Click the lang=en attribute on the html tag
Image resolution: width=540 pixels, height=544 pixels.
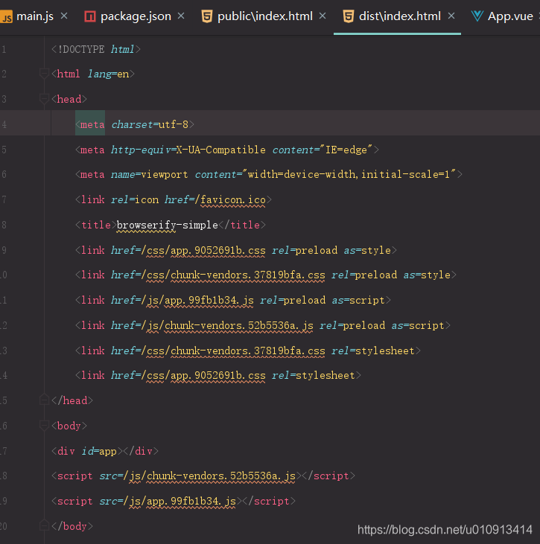coord(108,74)
